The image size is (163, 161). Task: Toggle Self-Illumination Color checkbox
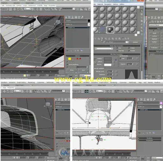coord(120,58)
